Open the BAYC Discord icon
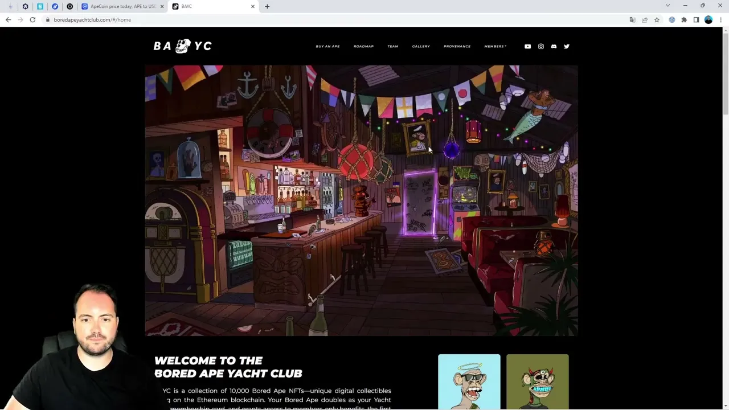This screenshot has width=729, height=410. tap(554, 46)
